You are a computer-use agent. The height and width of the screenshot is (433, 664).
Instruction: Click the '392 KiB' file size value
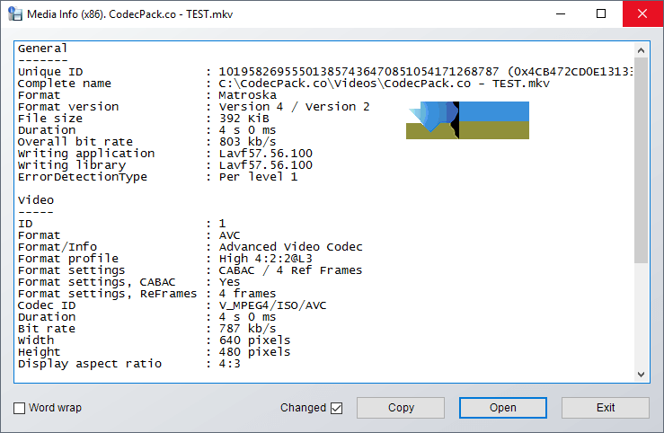(x=243, y=119)
